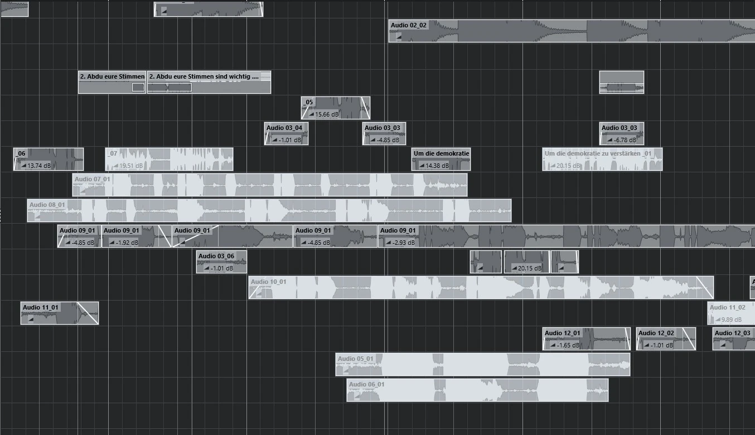
Task: Select the "Um die demokratie" clip showing 14.38 dB
Action: pyautogui.click(x=441, y=159)
